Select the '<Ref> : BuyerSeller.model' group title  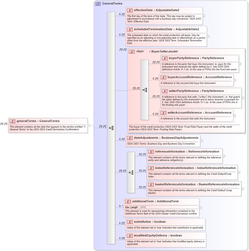[157, 52]
